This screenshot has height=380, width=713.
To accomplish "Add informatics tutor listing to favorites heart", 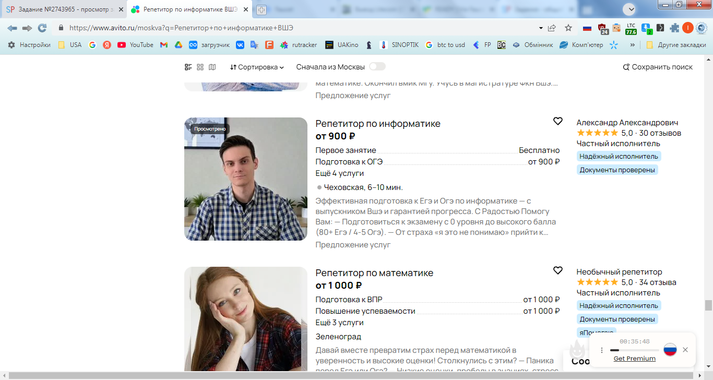I will point(558,121).
